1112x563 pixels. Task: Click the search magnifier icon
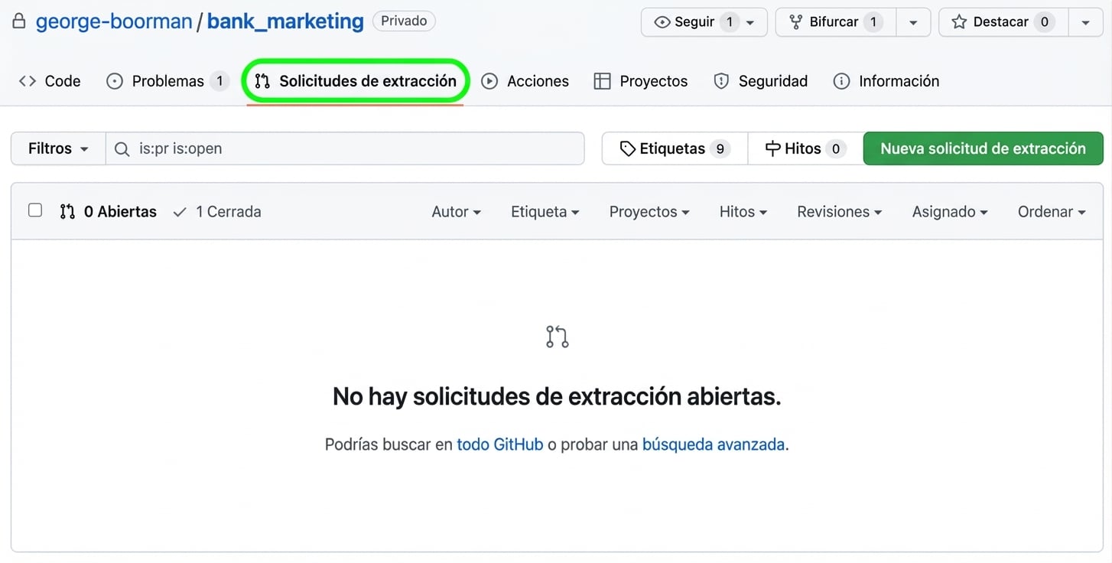coord(122,149)
